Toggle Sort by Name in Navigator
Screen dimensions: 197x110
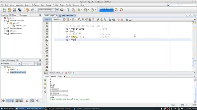coord(32,101)
